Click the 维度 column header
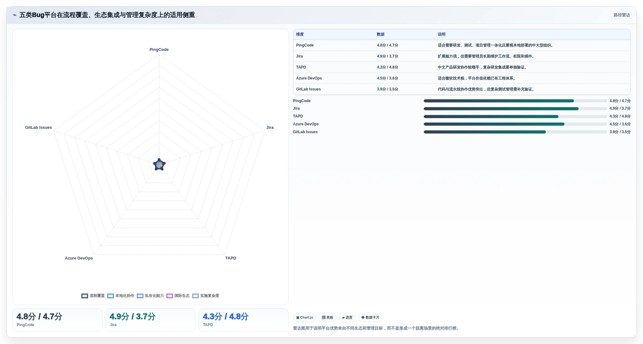Viewport: 643px width, 344px height. click(300, 34)
